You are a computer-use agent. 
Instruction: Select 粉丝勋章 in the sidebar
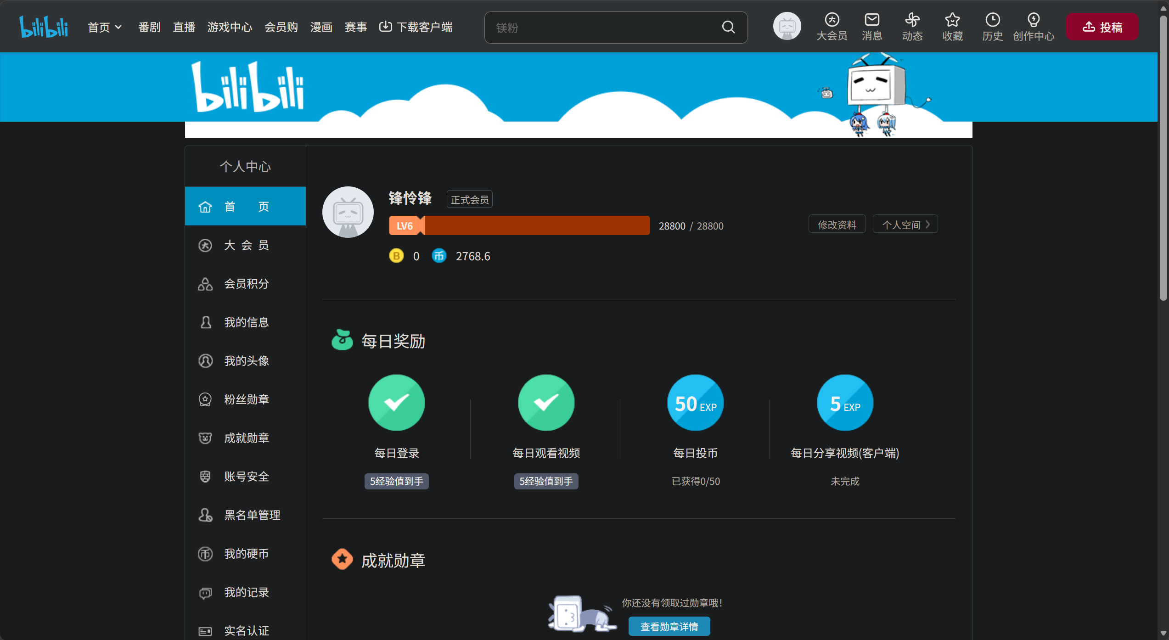click(245, 399)
